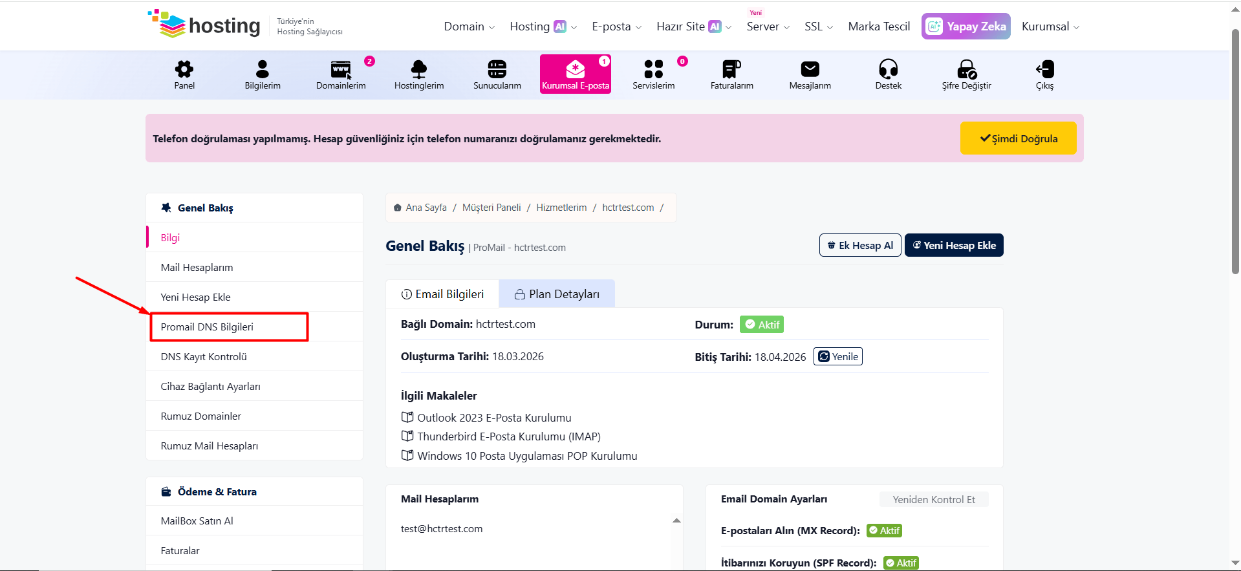Screen dimensions: 1241x571
Task: Click the hosting logo
Action: 204,25
